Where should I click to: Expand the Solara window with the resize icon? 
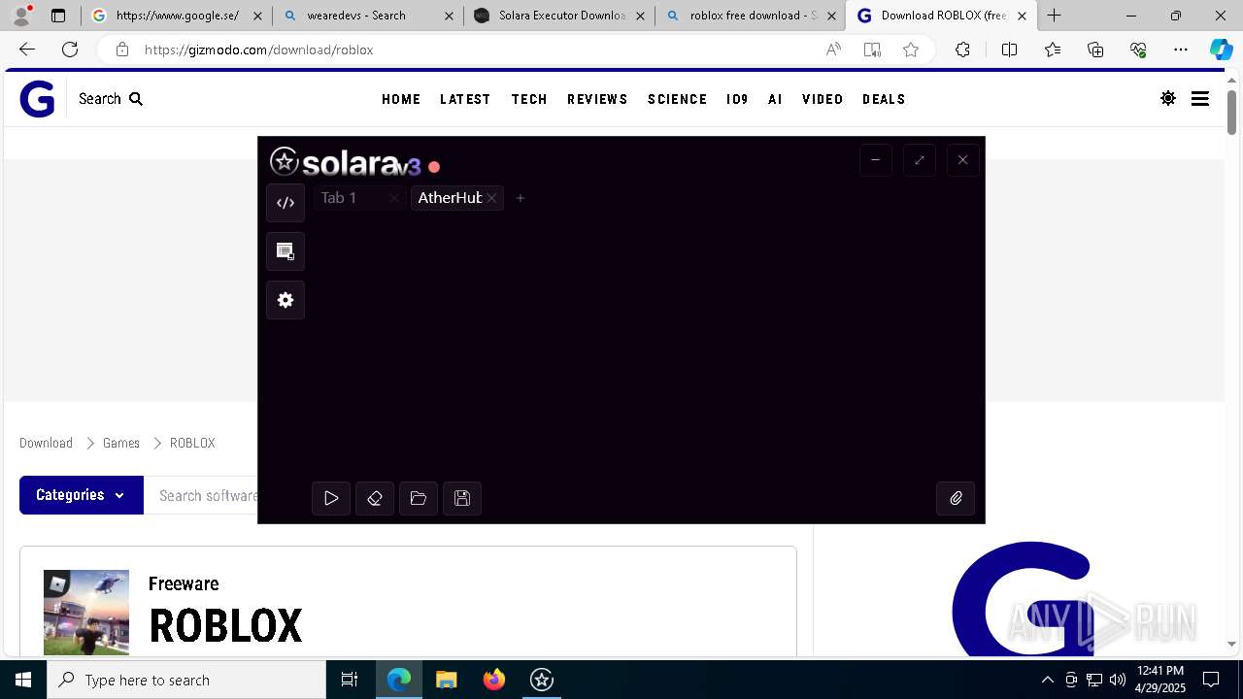pyautogui.click(x=920, y=160)
